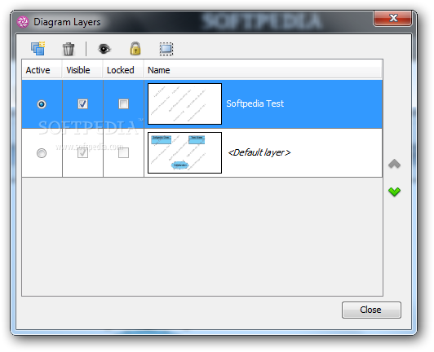This screenshot has height=352, width=434.
Task: Check Locked for Softpedia Test layer
Action: 123,104
